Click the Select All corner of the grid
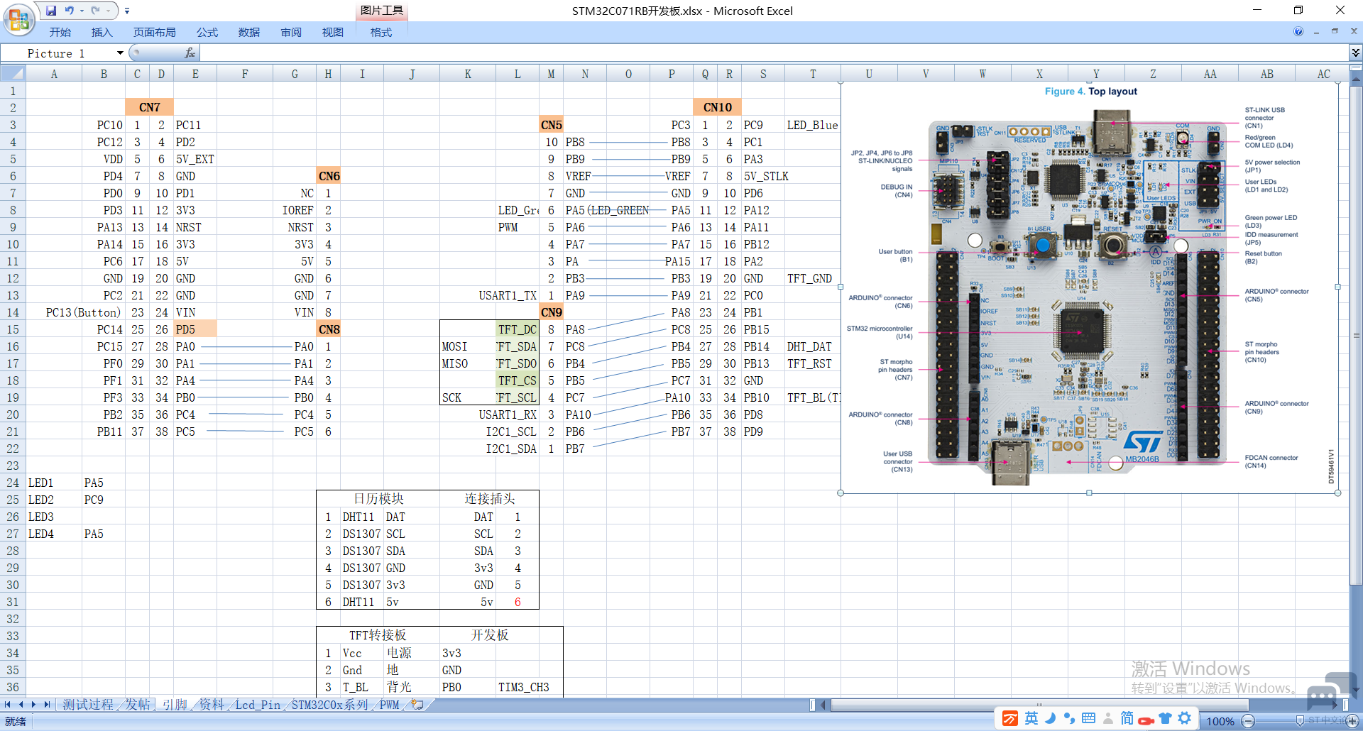This screenshot has height=731, width=1363. (x=13, y=74)
